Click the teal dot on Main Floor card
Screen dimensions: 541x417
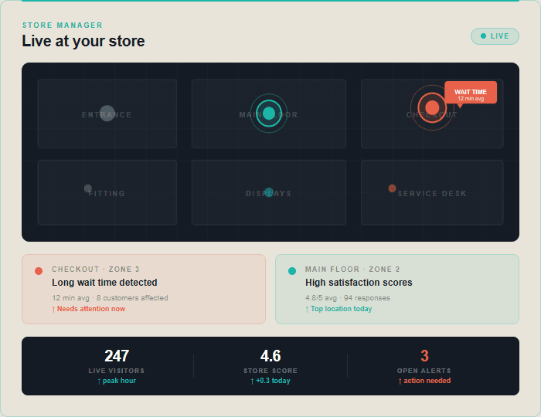[292, 271]
